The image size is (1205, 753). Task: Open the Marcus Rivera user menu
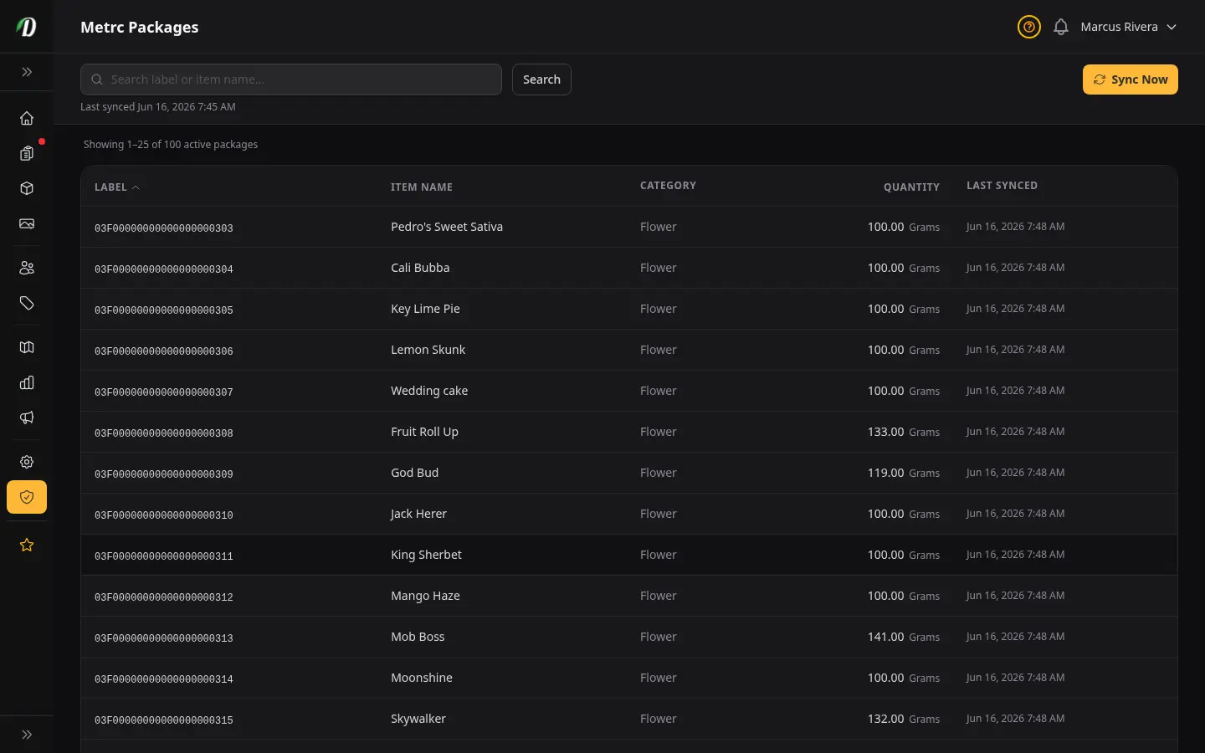point(1128,27)
